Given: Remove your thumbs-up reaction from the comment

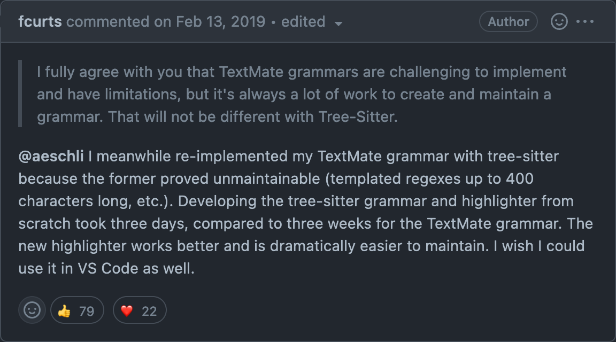Looking at the screenshot, I should click(77, 310).
